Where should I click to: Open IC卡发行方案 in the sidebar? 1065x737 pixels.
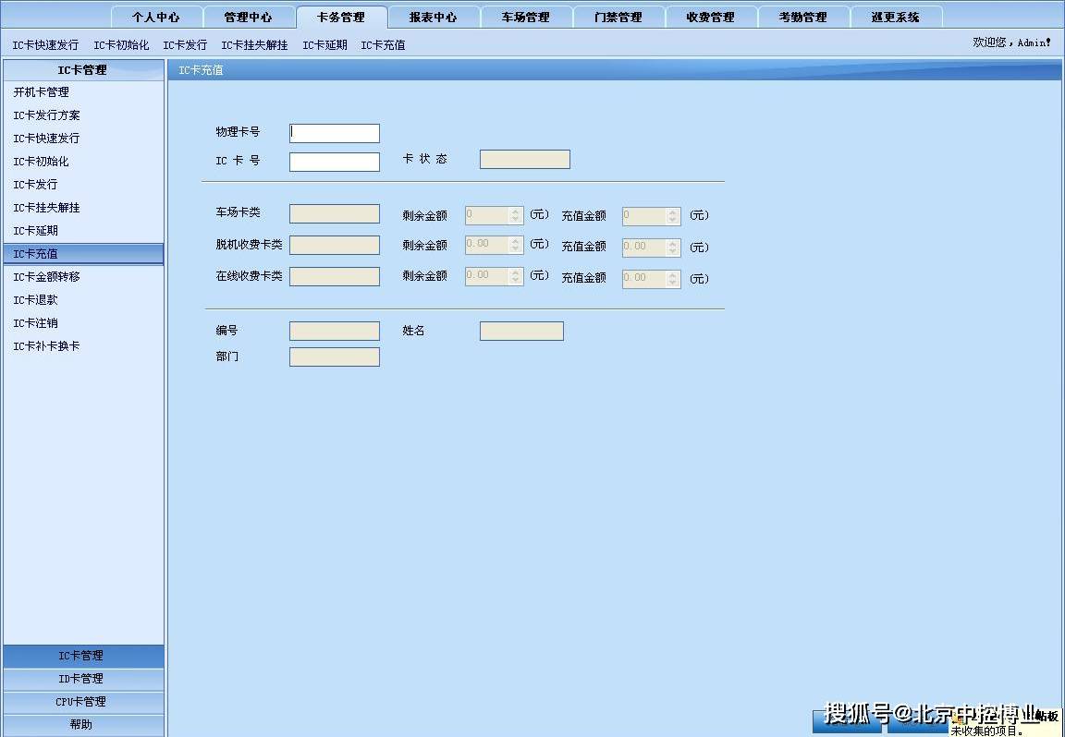click(x=47, y=115)
